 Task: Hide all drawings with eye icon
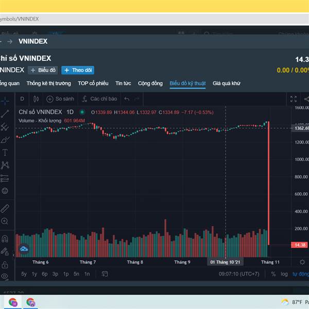coord(5,276)
